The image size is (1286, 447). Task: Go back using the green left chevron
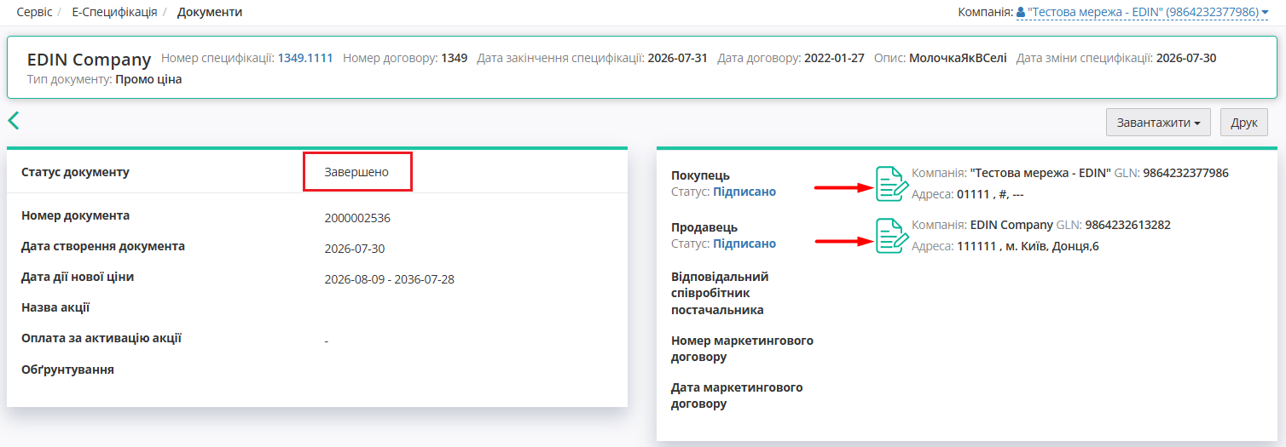[13, 120]
